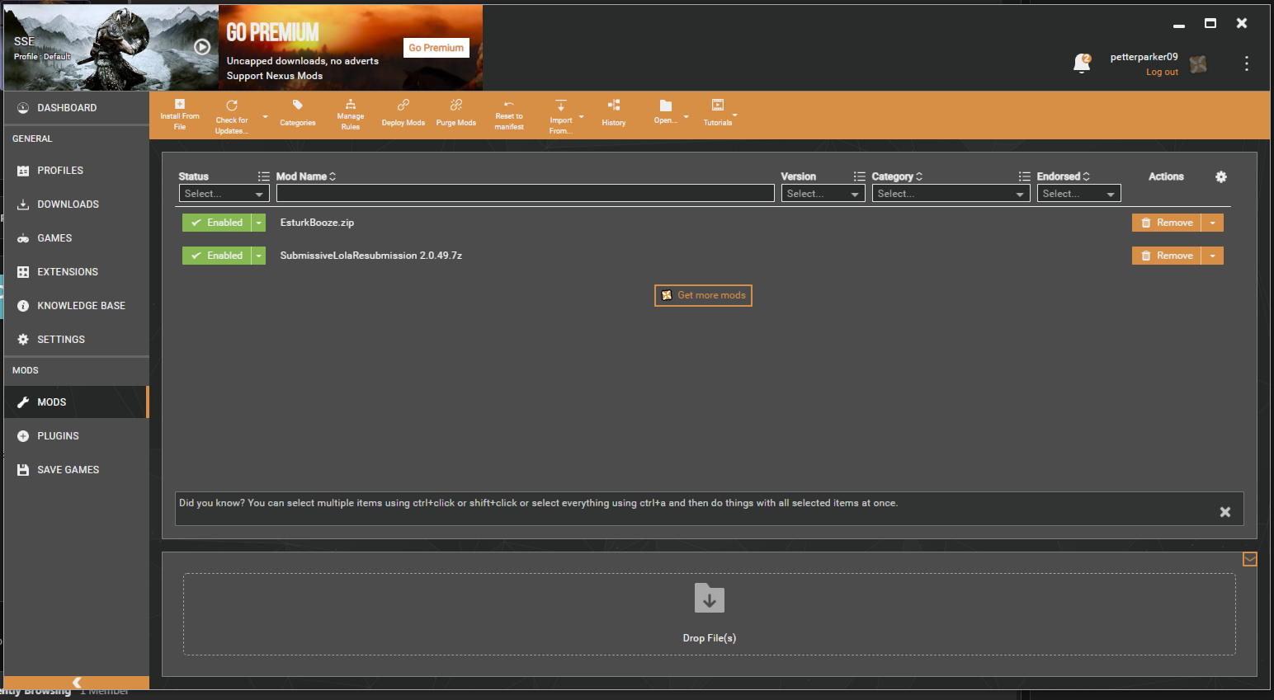Select SubmissiveLolaResubmission 2.0.49.7z mod name
This screenshot has width=1274, height=700.
pyautogui.click(x=371, y=256)
